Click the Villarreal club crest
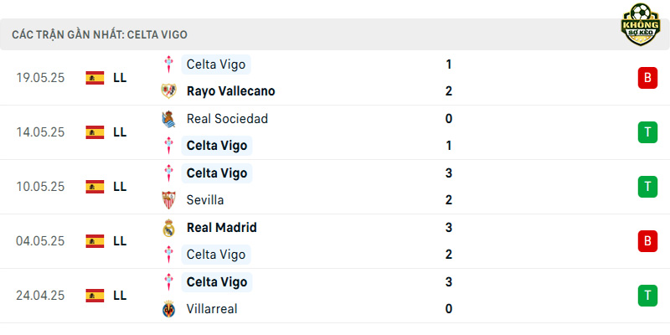 (x=169, y=309)
